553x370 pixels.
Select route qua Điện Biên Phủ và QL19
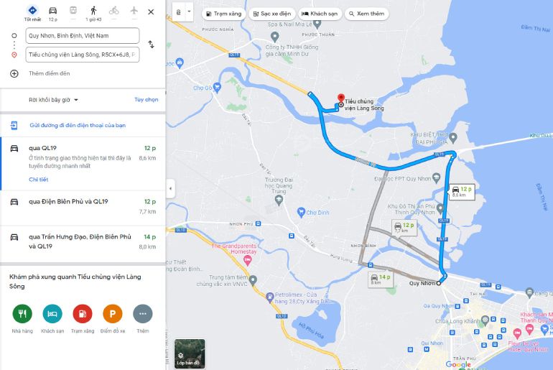point(83,207)
